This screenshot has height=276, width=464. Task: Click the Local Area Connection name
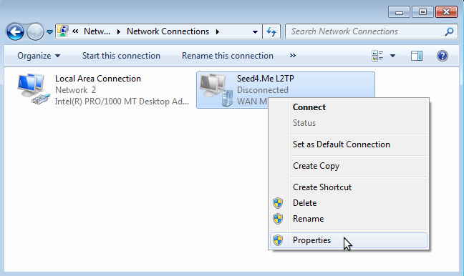[98, 79]
